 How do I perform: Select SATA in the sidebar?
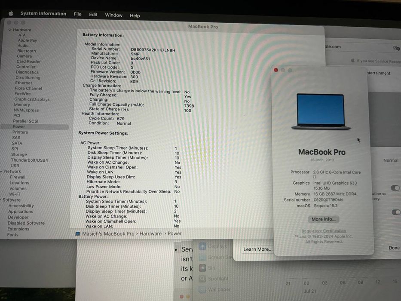coord(17,143)
